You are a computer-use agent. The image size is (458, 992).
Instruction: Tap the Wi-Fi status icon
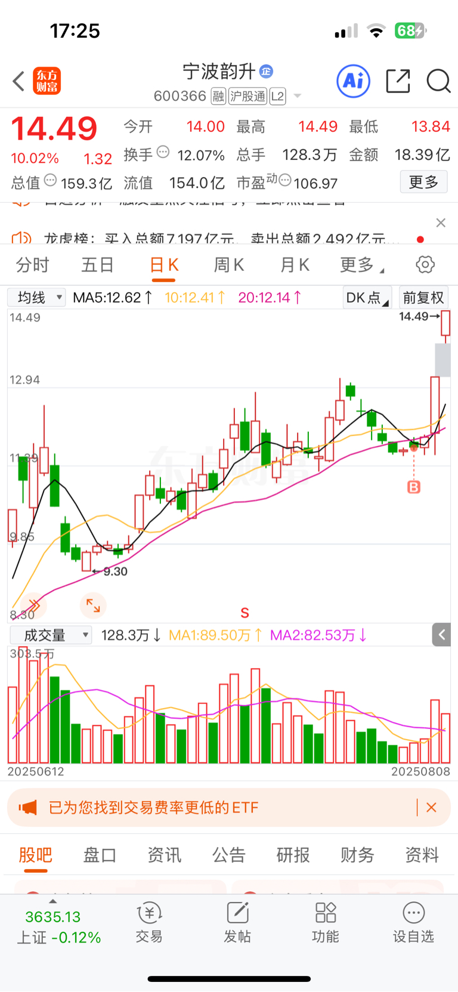[x=376, y=31]
